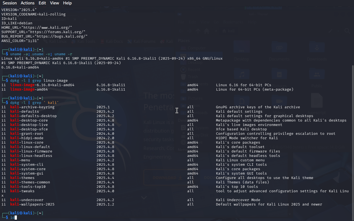Open the View menu

click(x=54, y=3)
